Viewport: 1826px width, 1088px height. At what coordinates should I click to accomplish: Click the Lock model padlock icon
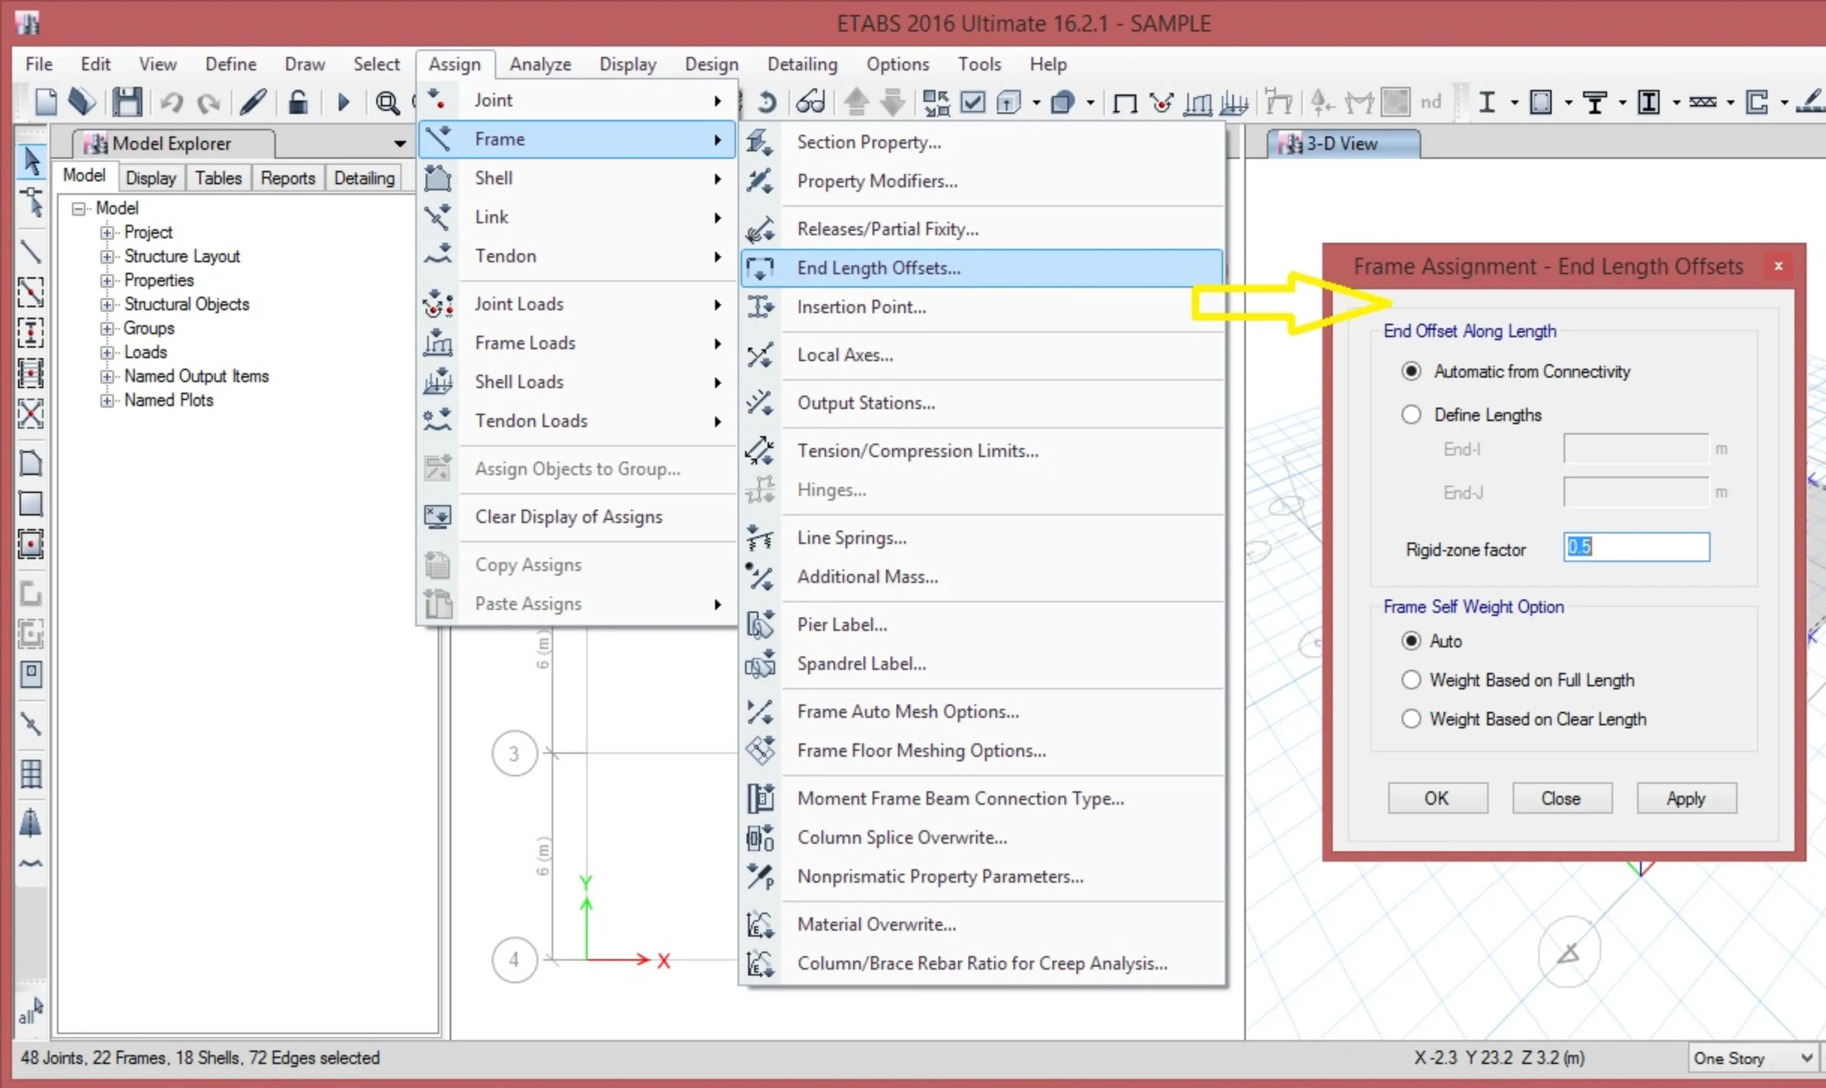point(297,103)
